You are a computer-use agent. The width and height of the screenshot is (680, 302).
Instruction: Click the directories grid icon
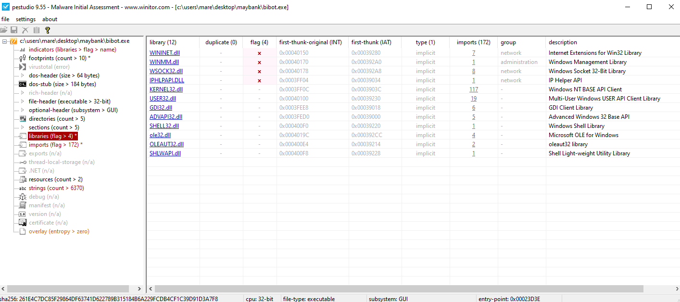[23, 119]
